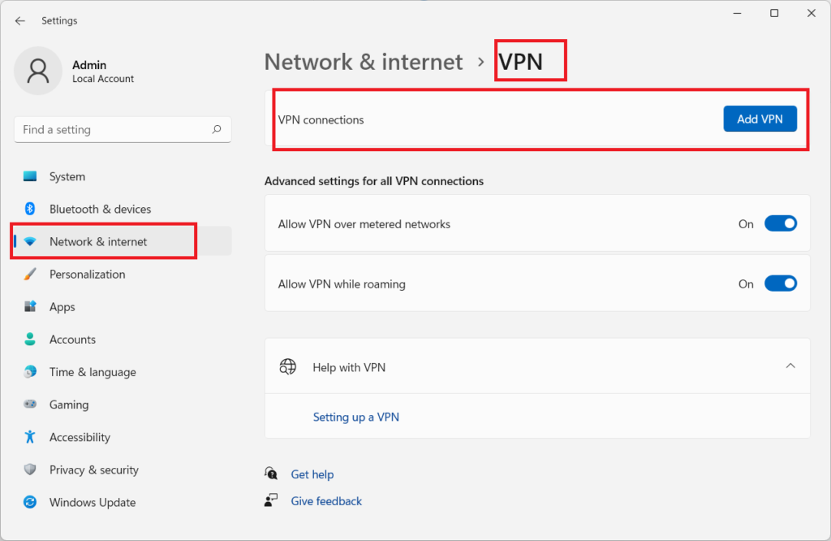Image resolution: width=831 pixels, height=541 pixels.
Task: Click the Apps icon in sidebar
Action: click(30, 306)
